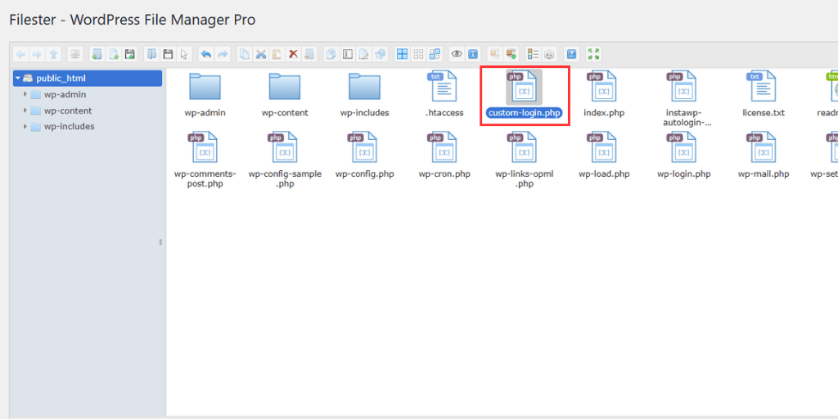
Task: Switch to fullscreen with green arrows
Action: (x=594, y=54)
